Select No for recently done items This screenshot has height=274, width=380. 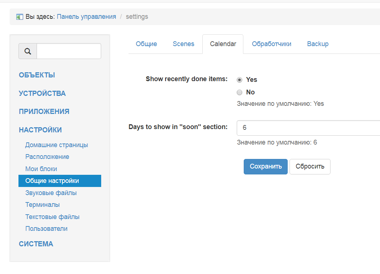pyautogui.click(x=240, y=92)
